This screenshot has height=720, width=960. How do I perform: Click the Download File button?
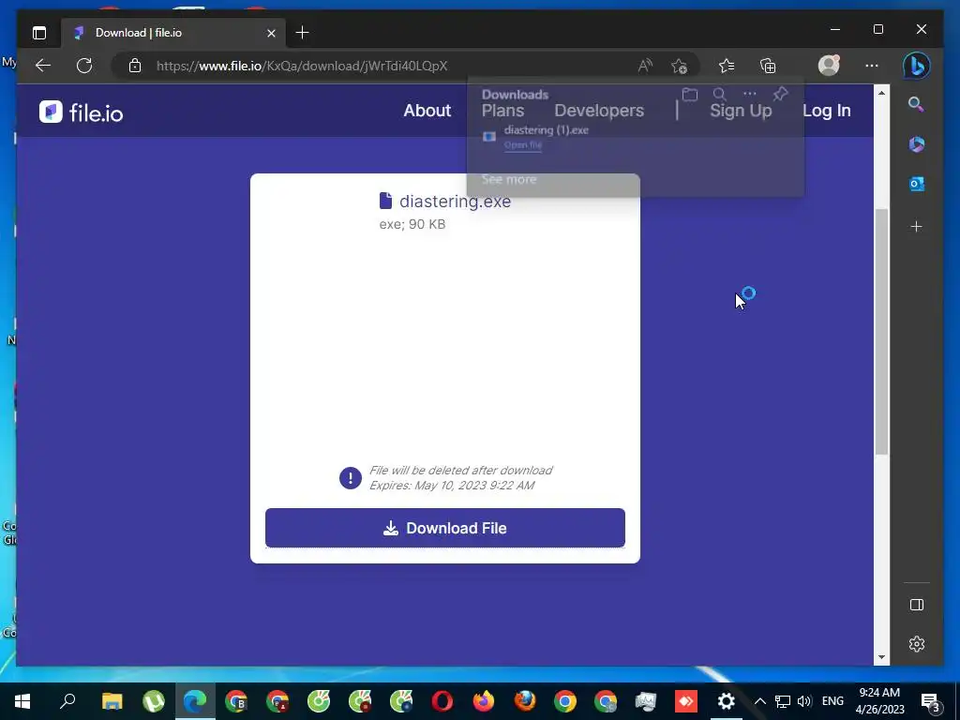tap(445, 528)
